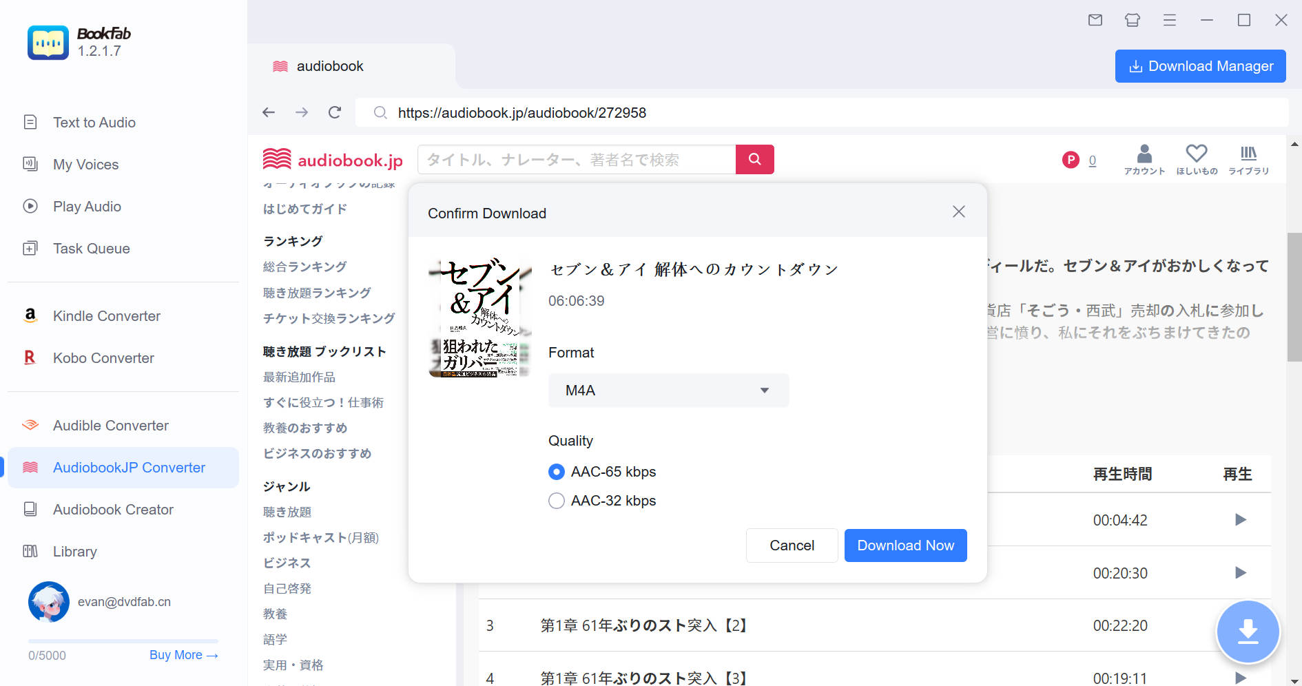Open the Task Queue panel
This screenshot has height=686, width=1302.
[x=91, y=248]
